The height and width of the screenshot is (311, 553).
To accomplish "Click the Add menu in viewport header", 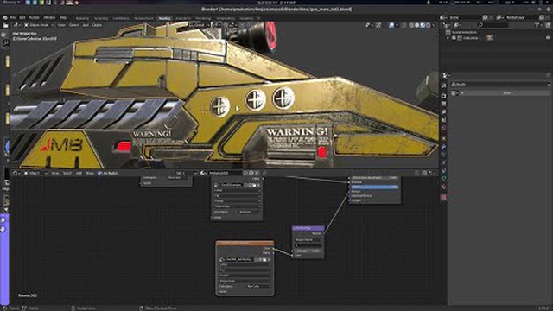I will pyautogui.click(x=86, y=25).
